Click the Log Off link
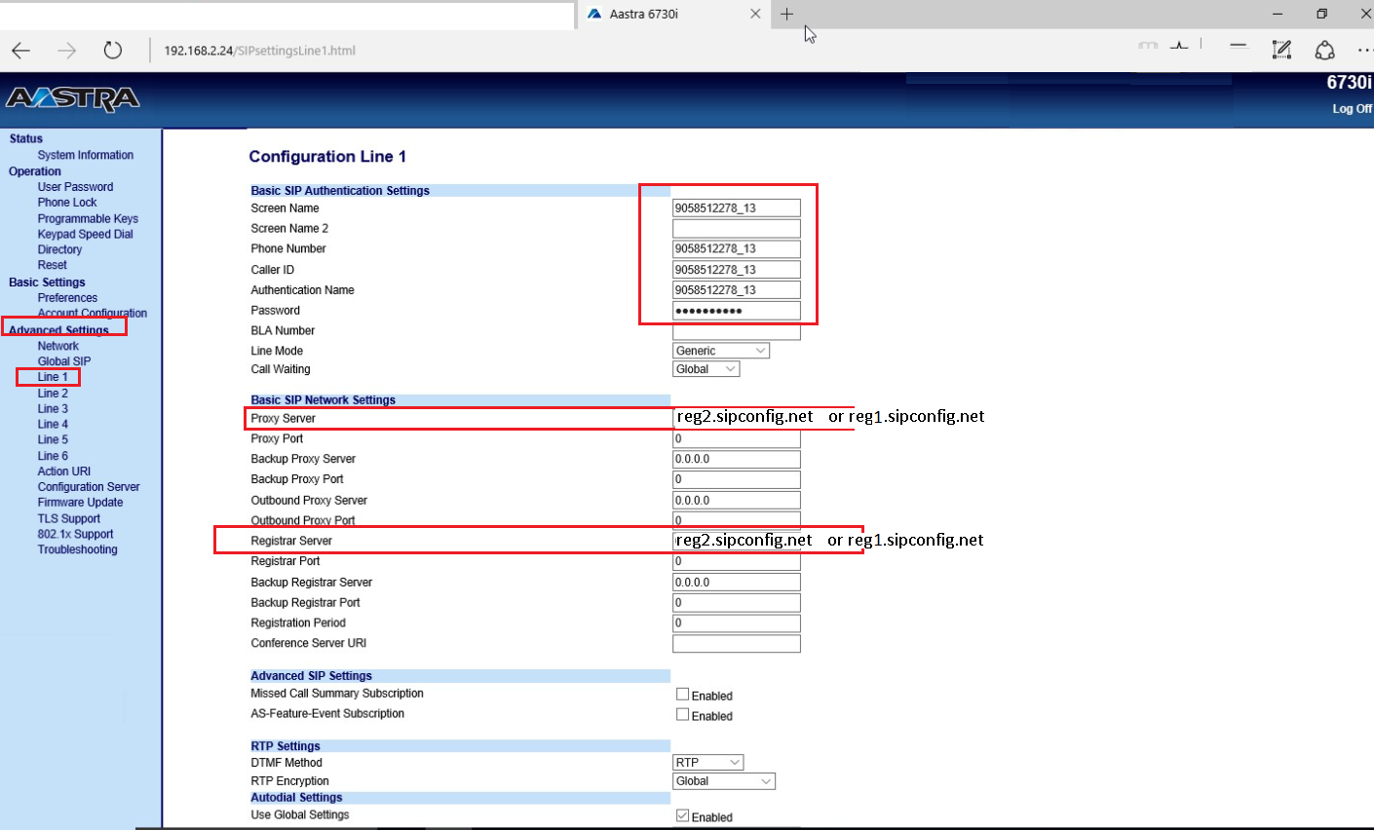This screenshot has width=1374, height=830. pyautogui.click(x=1352, y=109)
